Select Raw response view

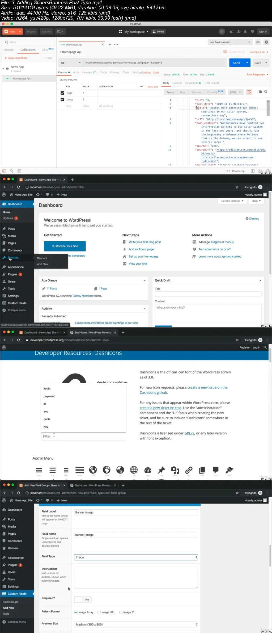(x=183, y=92)
